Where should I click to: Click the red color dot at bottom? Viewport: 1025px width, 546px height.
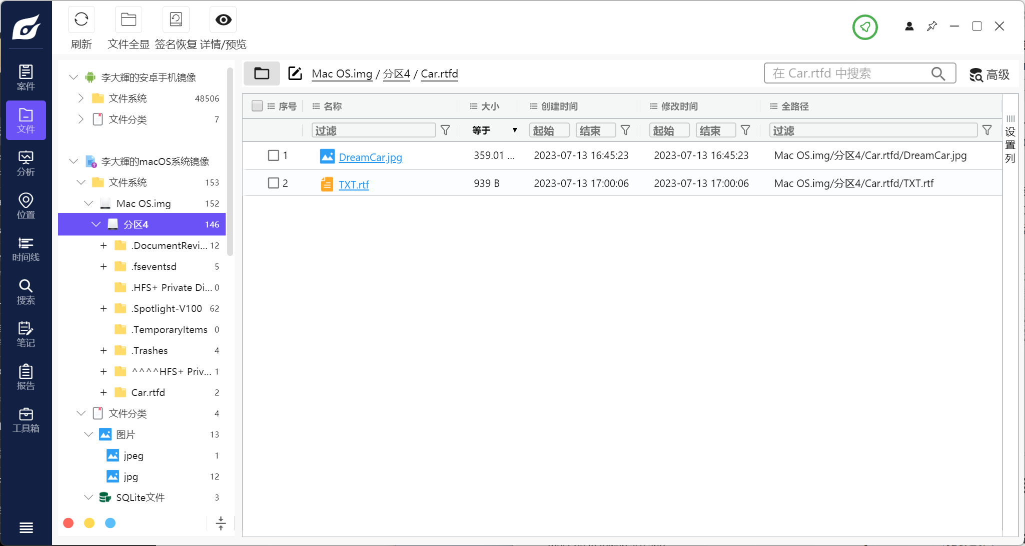click(x=69, y=523)
